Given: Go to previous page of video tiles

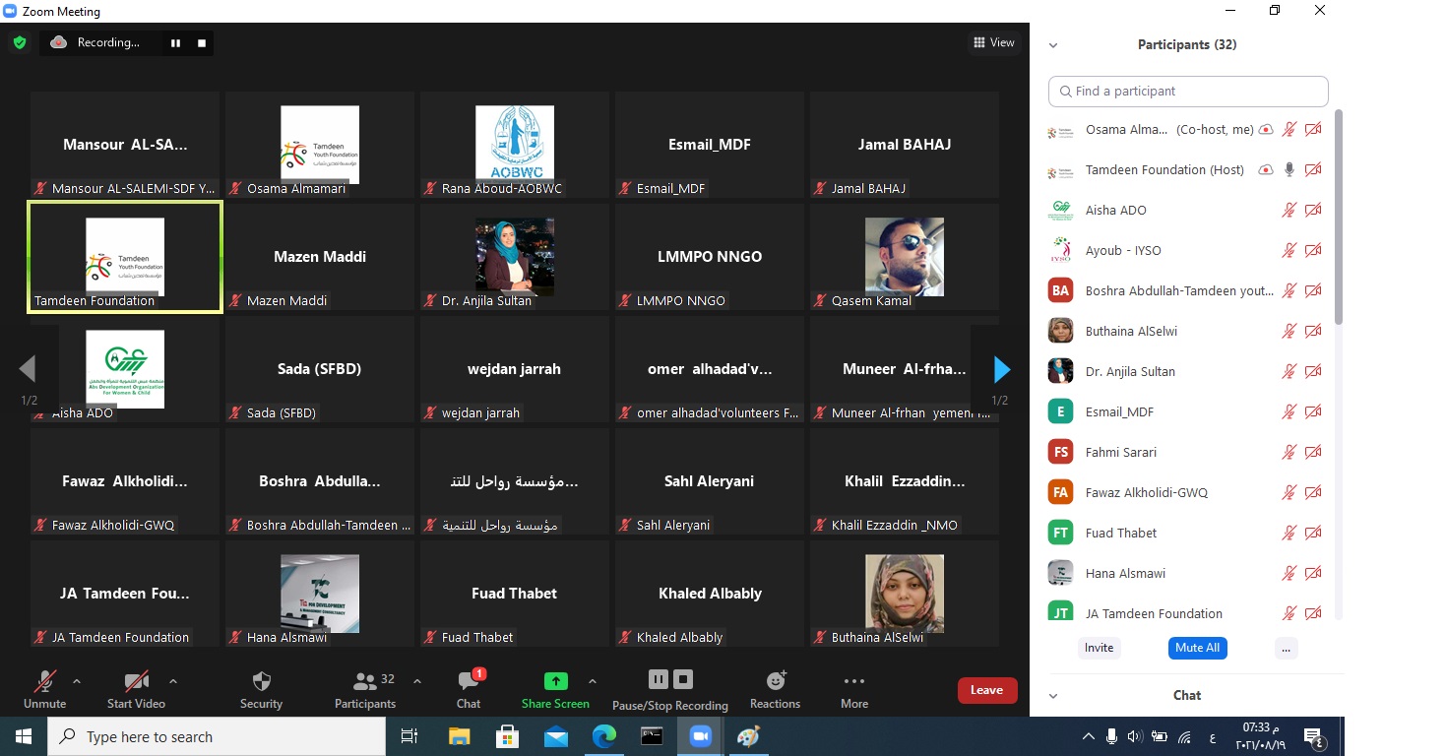Looking at the screenshot, I should click(28, 370).
